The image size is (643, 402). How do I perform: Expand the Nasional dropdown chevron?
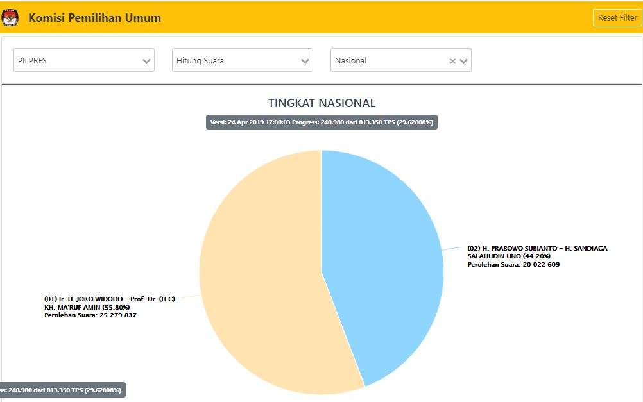[x=464, y=61]
